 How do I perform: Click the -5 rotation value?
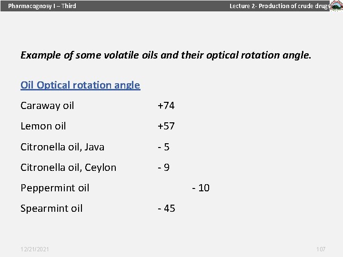164,147
